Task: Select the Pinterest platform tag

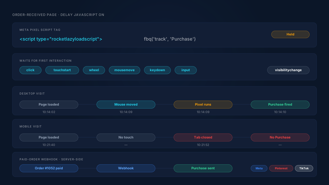Action: click(281, 168)
